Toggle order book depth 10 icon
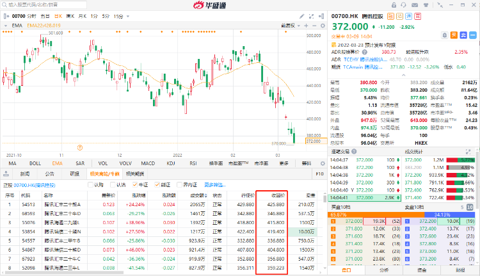Image resolution: width=480 pixels, height=276 pixels. pos(470,207)
